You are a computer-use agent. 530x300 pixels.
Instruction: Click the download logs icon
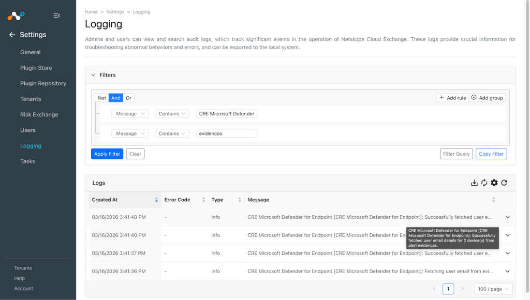(x=474, y=183)
